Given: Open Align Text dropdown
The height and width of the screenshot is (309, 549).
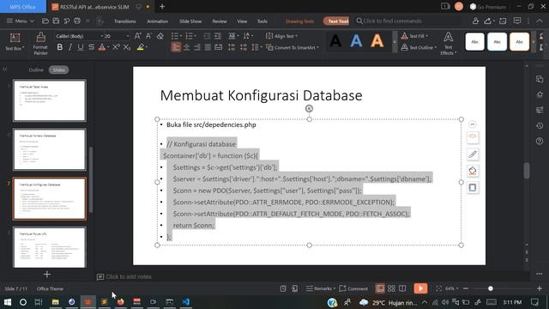Looking at the screenshot, I should (x=282, y=36).
